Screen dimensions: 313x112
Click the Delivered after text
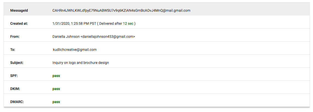click(x=111, y=24)
